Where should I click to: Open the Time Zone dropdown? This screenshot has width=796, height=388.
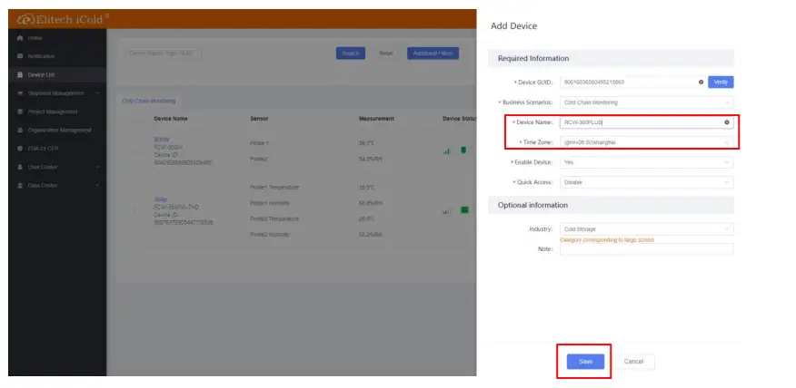pos(646,141)
